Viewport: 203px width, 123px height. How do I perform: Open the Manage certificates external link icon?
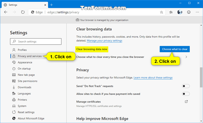click(x=186, y=102)
